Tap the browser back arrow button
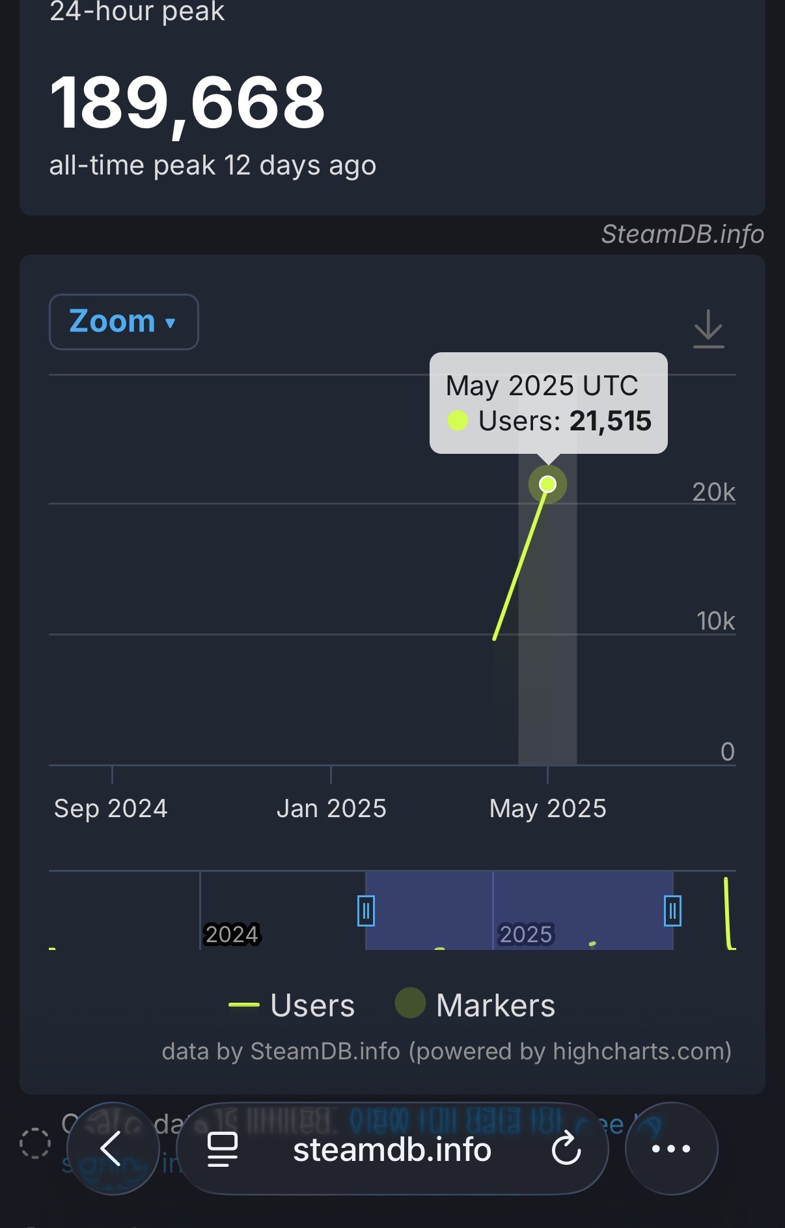785x1228 pixels. point(112,1149)
